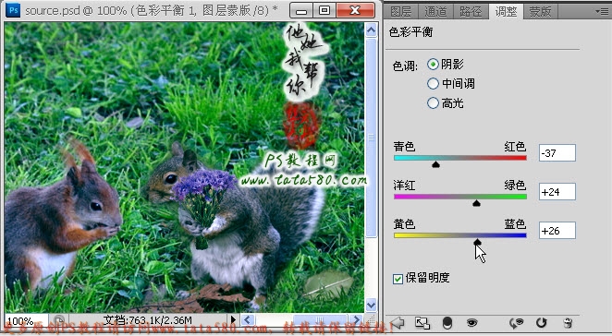
Task: Maximize the source.psd document window
Action: (x=324, y=10)
